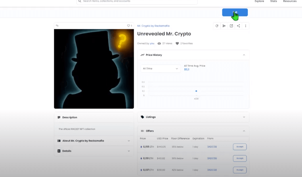Open the Explore menu
This screenshot has width=302, height=177.
click(x=259, y=1)
